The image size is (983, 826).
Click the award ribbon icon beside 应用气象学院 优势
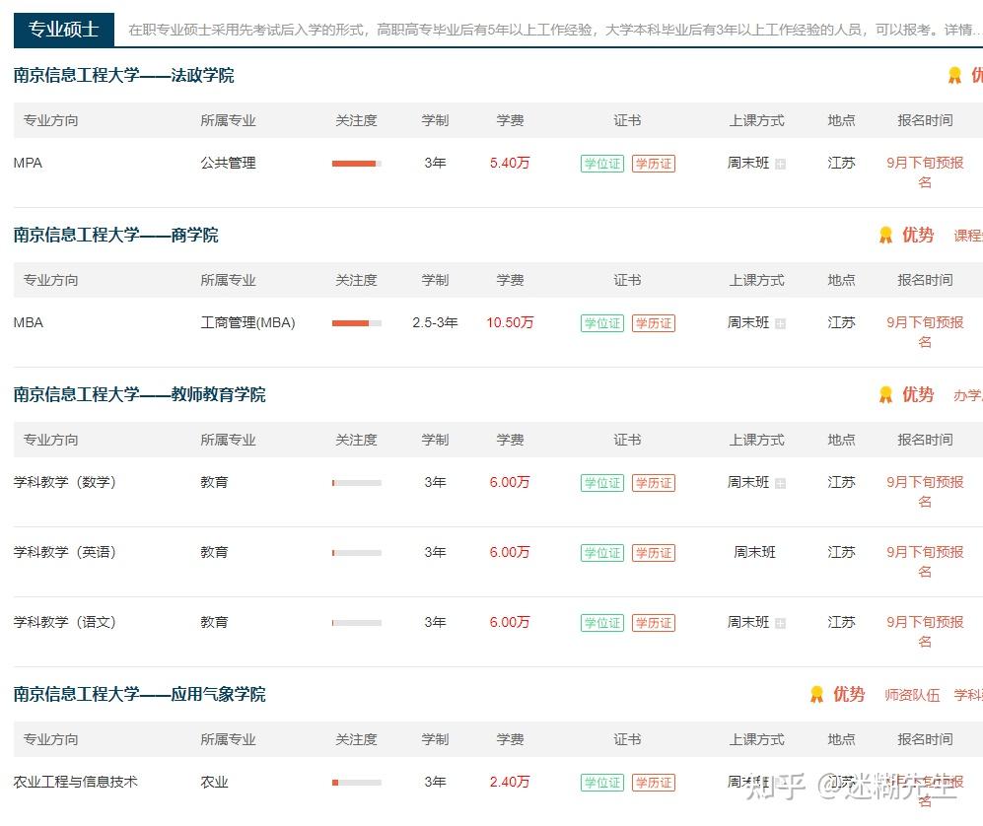pyautogui.click(x=816, y=694)
